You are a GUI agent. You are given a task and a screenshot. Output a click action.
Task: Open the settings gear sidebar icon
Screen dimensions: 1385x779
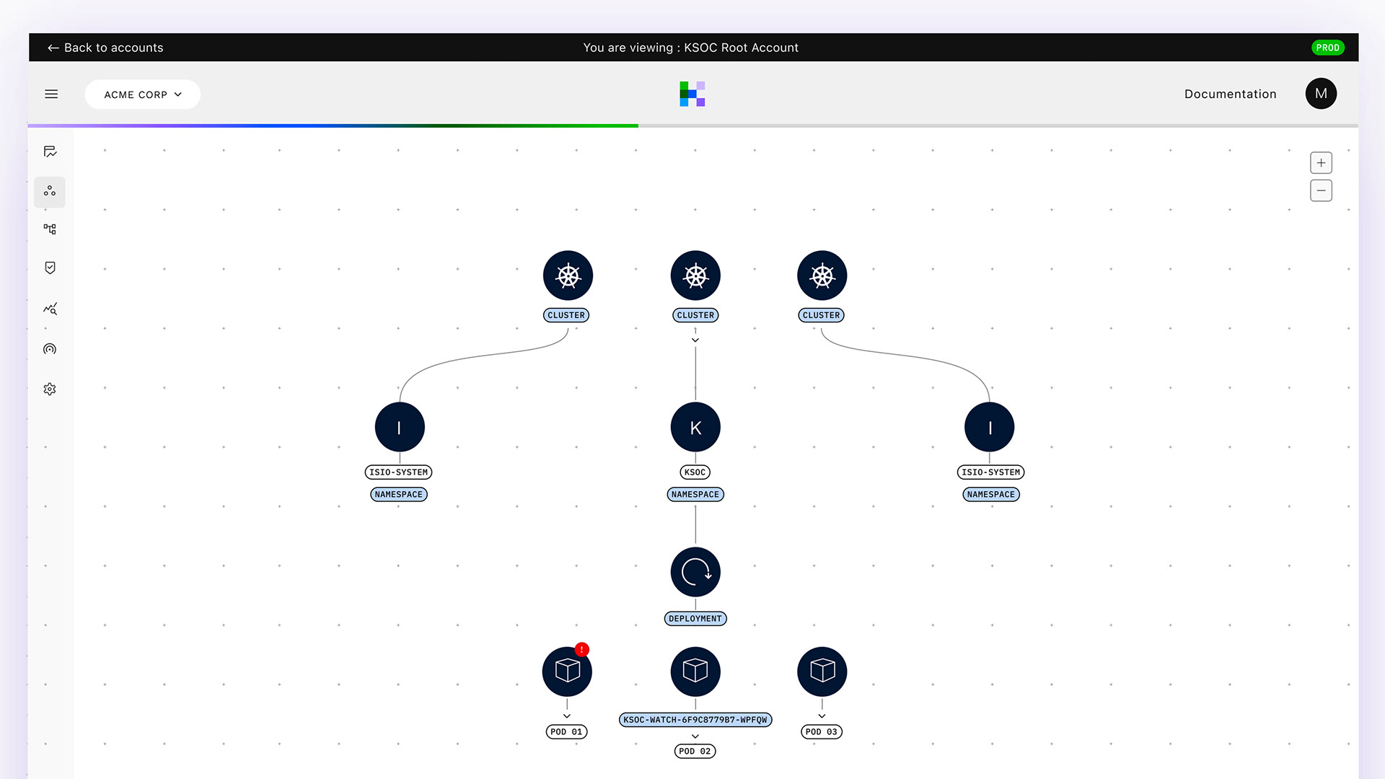(x=50, y=389)
